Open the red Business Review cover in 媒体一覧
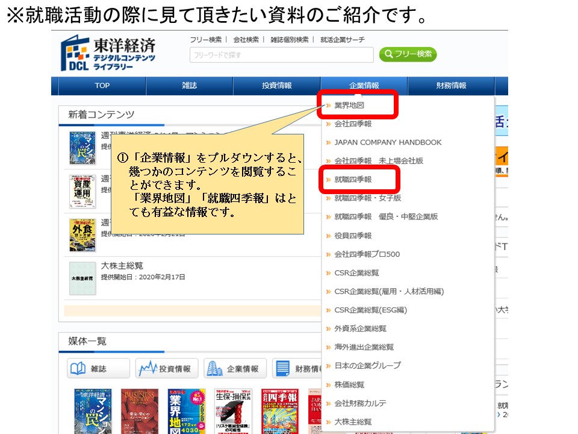 pyautogui.click(x=140, y=411)
